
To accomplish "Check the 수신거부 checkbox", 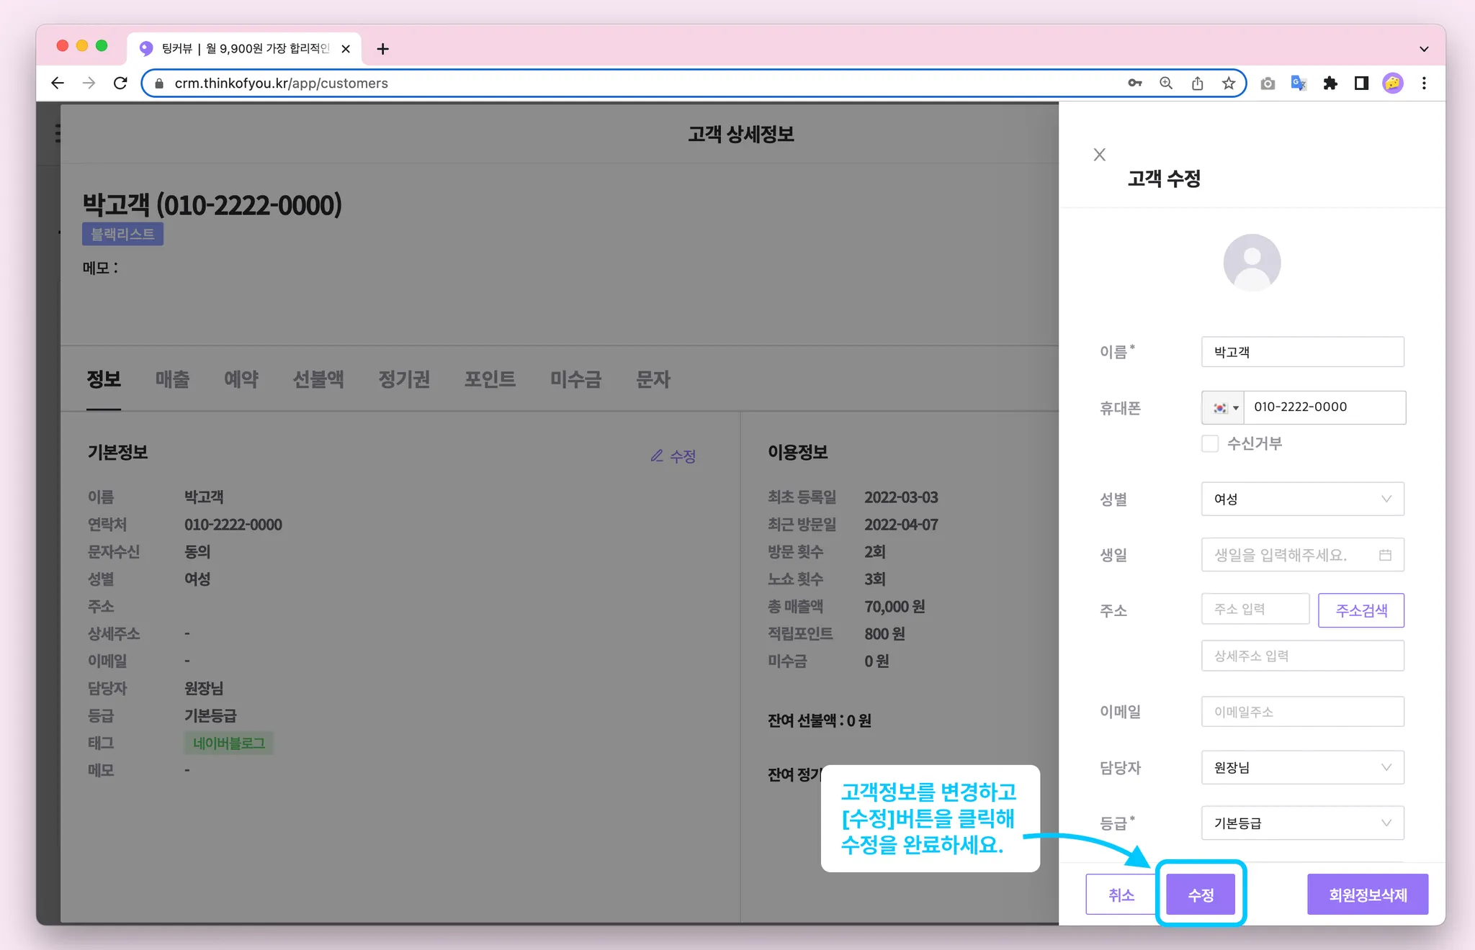I will tap(1210, 443).
